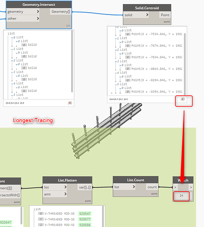The image size is (204, 227).
Task: Click the centroid preview vertical scrollbar
Action: click(x=185, y=64)
